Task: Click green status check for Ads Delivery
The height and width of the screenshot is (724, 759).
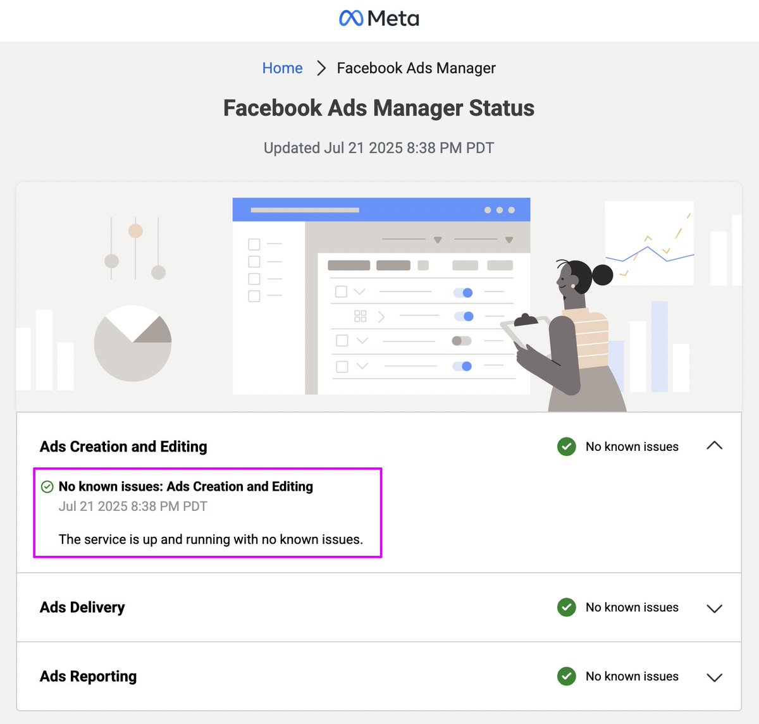Action: (x=566, y=607)
